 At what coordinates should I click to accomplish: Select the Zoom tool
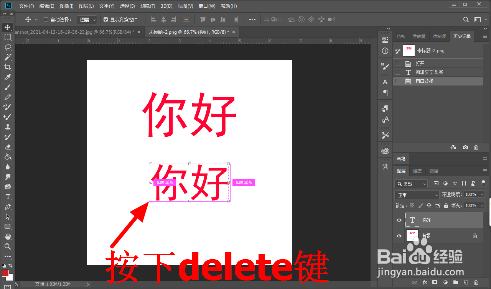click(8, 247)
